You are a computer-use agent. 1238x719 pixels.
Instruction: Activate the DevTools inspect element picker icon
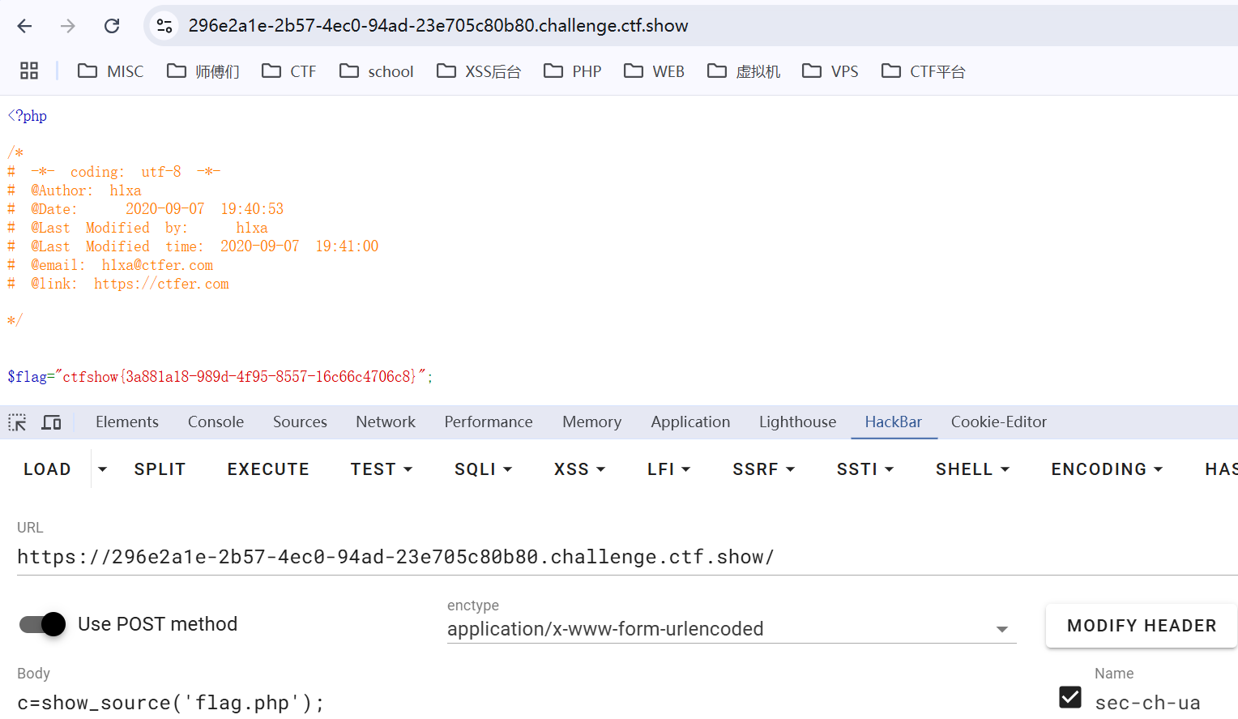click(x=17, y=422)
